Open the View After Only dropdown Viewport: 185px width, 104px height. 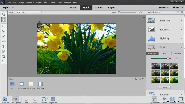point(28,12)
